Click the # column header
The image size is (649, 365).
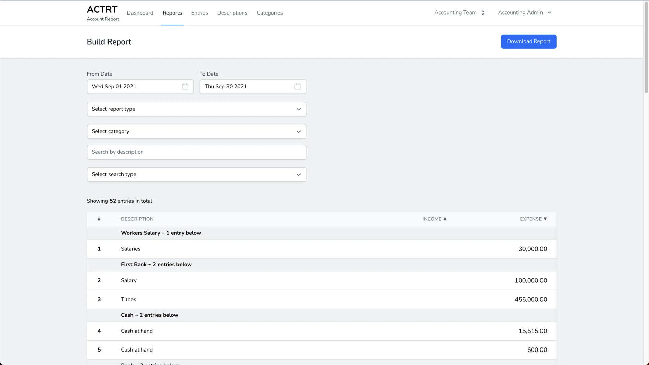click(x=99, y=219)
